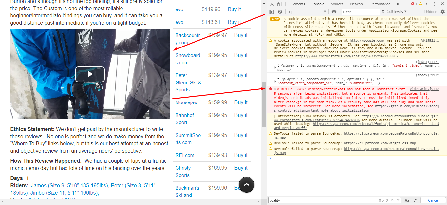Show more DevTools tabs
Viewport: 447px width, 205px height.
398,4
